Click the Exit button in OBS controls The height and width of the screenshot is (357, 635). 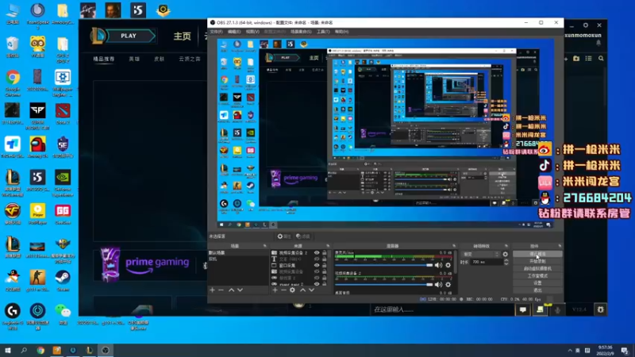pos(537,290)
